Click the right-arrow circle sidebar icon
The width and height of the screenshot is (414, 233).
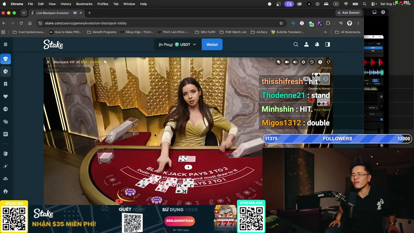point(5,109)
